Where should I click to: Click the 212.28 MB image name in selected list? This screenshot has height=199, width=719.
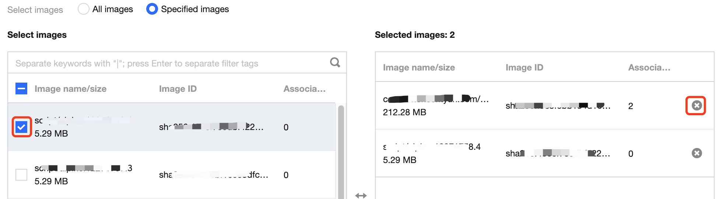coord(436,99)
